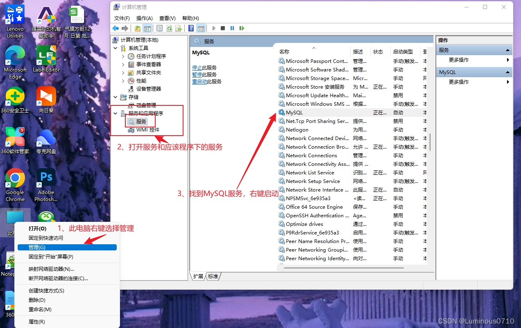Open the LabelEditor desktop shortcut
This screenshot has height=328, width=521.
pyautogui.click(x=46, y=59)
